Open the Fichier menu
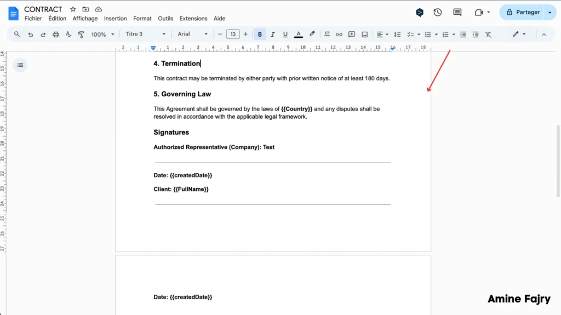The image size is (561, 315). 33,19
